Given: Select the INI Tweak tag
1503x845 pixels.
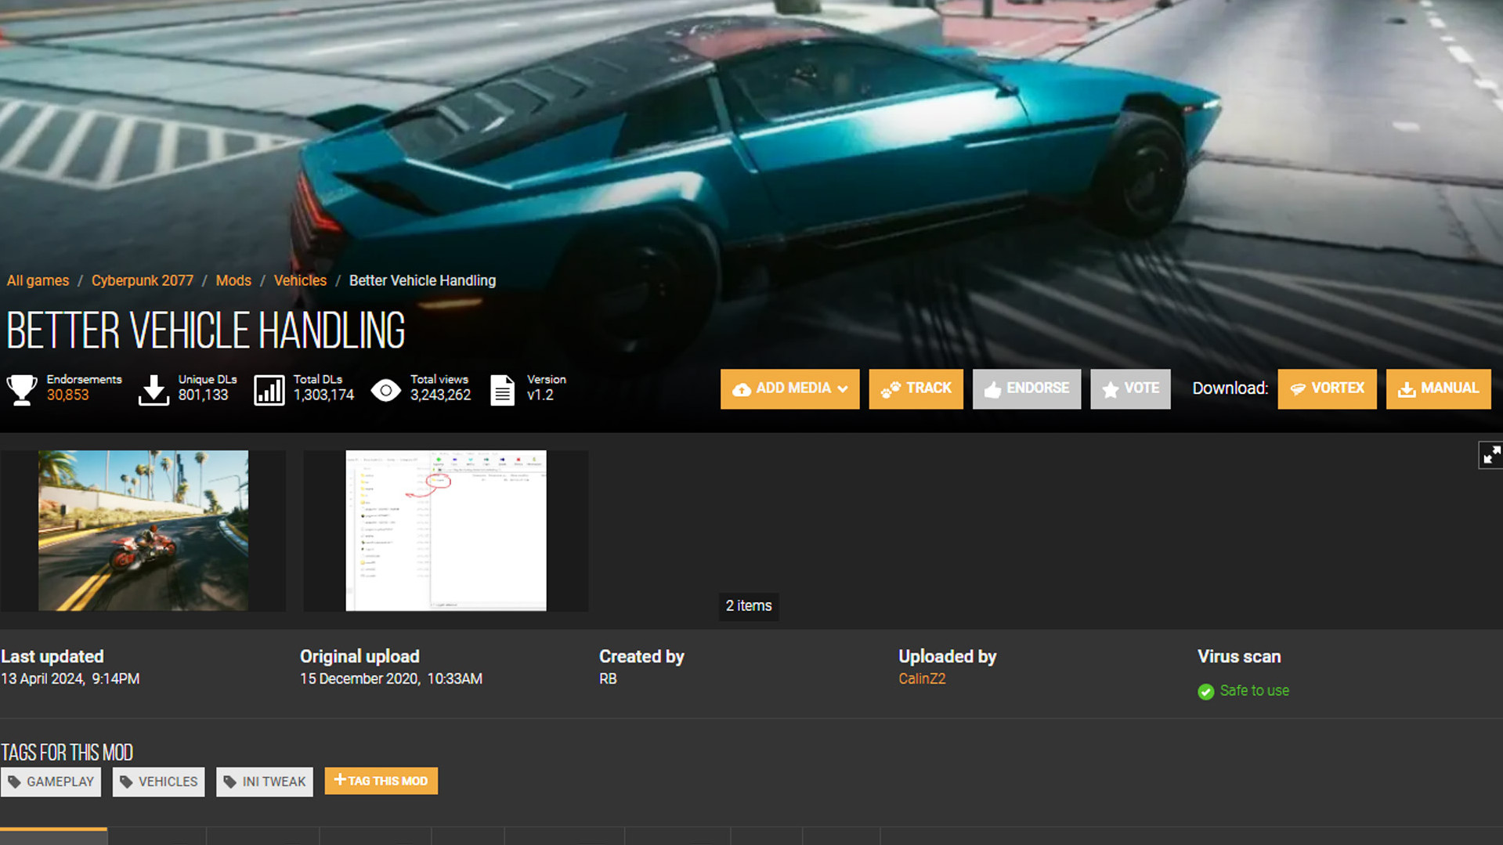Looking at the screenshot, I should click(x=265, y=782).
